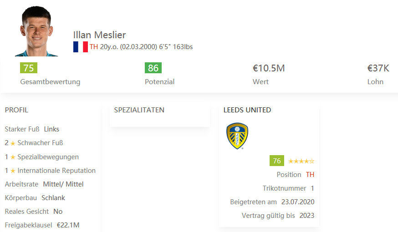
Task: Click the star next to Schwacher Fuß
Action: point(13,143)
